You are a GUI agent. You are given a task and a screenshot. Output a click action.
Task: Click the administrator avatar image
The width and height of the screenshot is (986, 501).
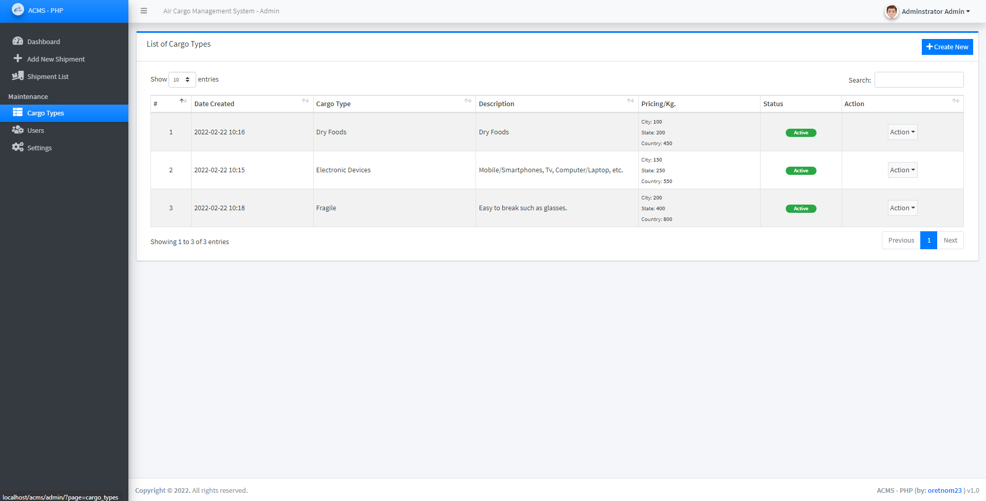click(892, 11)
